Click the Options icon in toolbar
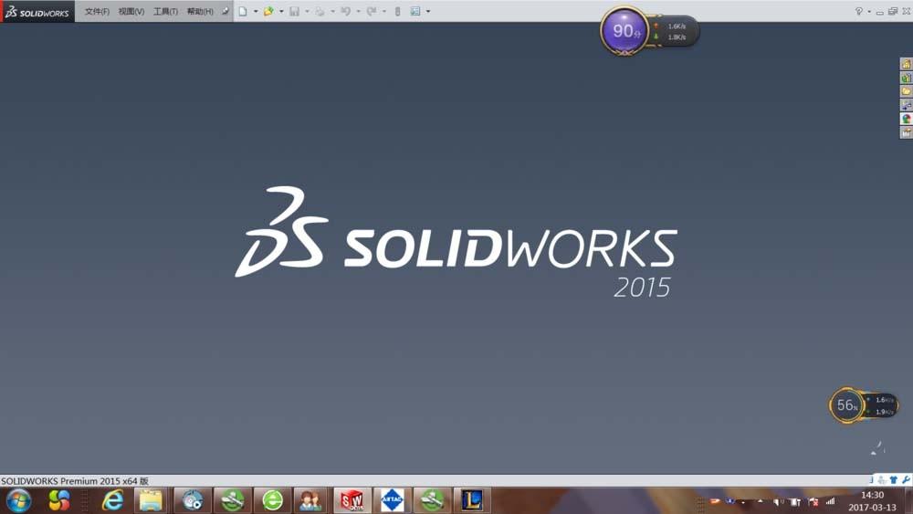This screenshot has width=913, height=514. coord(415,11)
